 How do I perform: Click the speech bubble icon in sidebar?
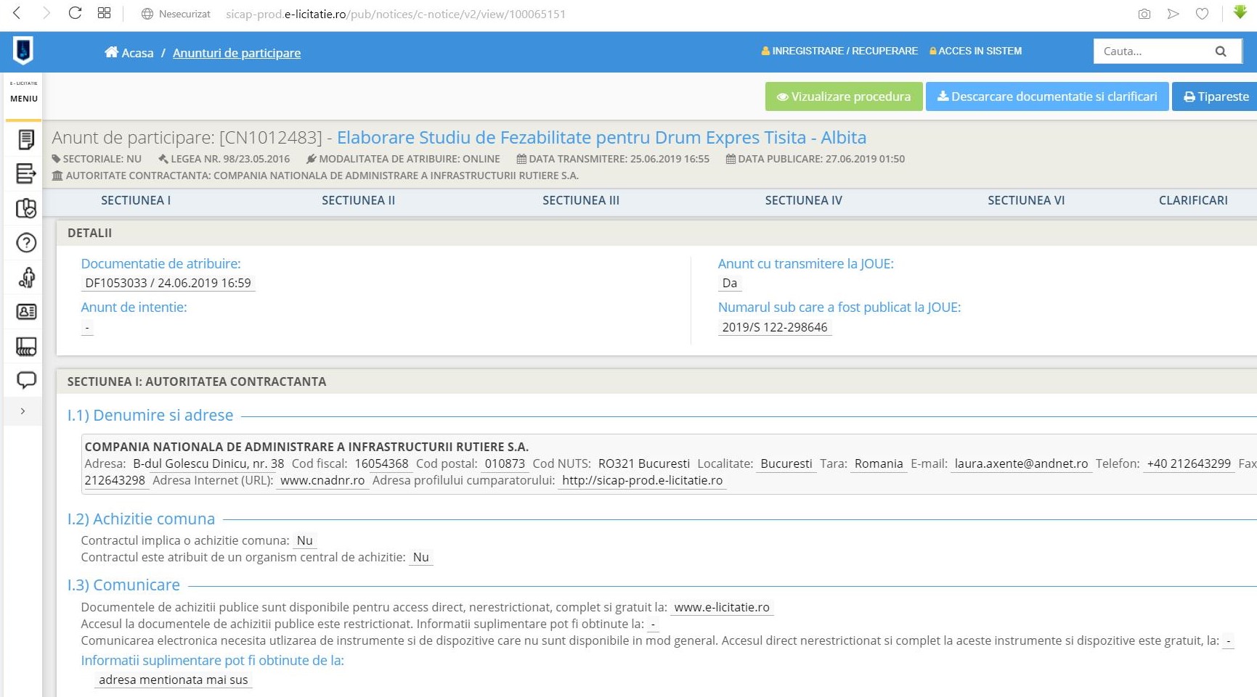26,379
